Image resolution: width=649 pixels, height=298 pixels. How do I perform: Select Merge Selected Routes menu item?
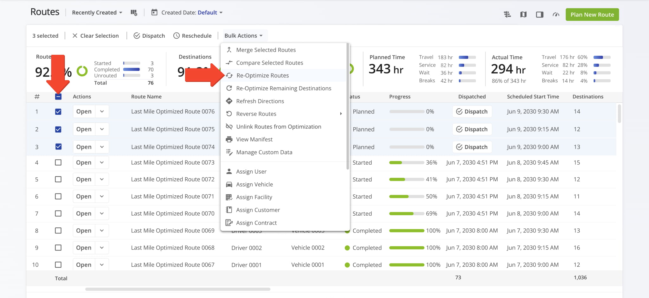pyautogui.click(x=266, y=50)
